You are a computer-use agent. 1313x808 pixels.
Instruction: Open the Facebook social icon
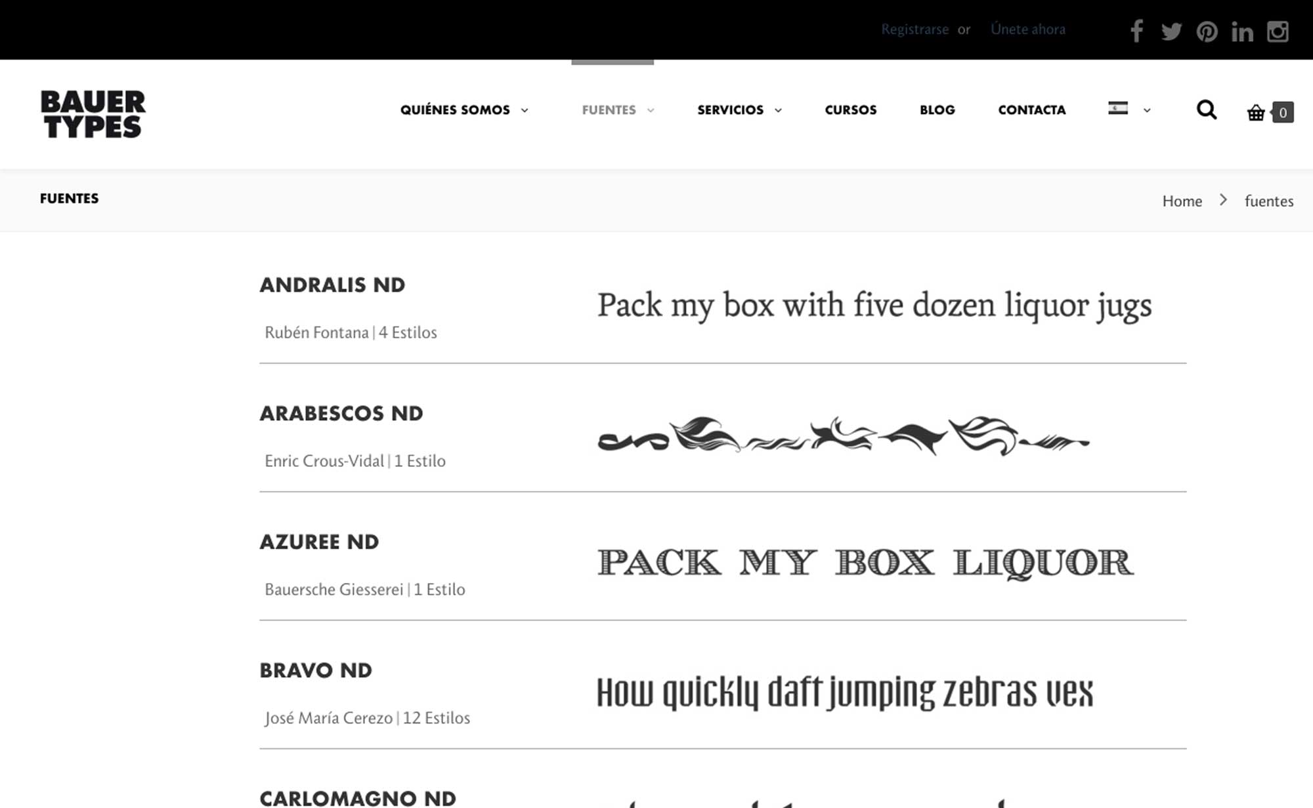tap(1137, 31)
